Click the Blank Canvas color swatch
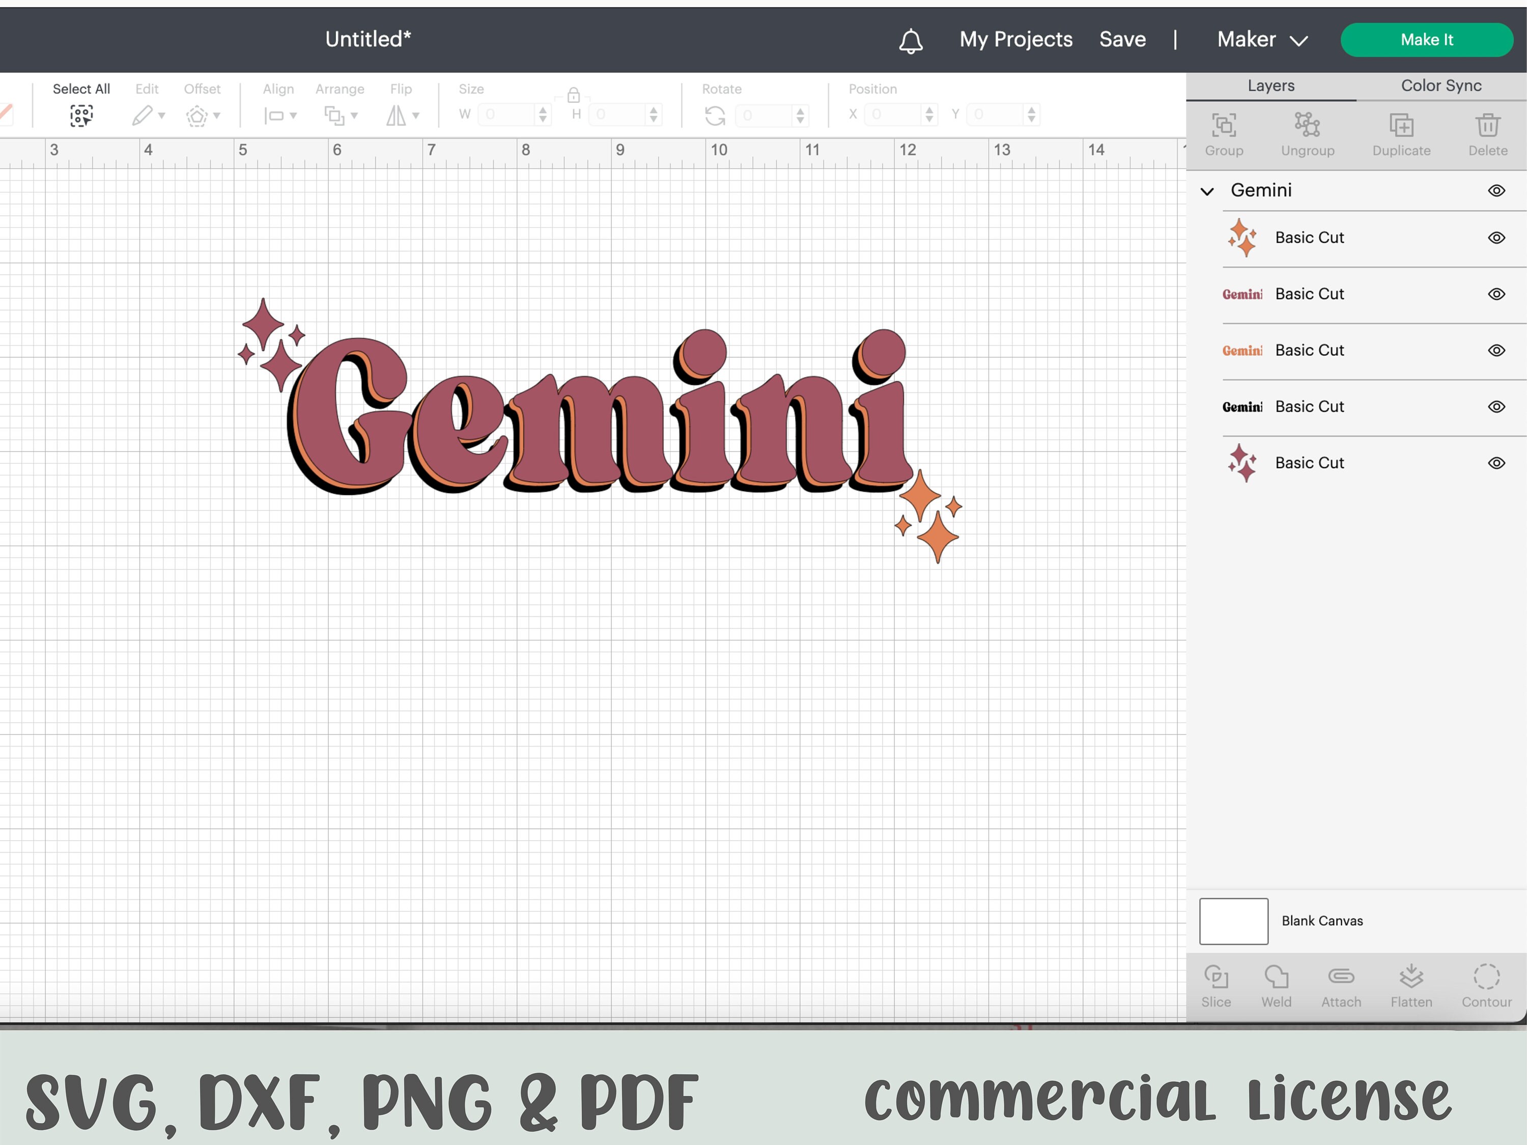Screen dimensions: 1527x1145 (x=1234, y=921)
